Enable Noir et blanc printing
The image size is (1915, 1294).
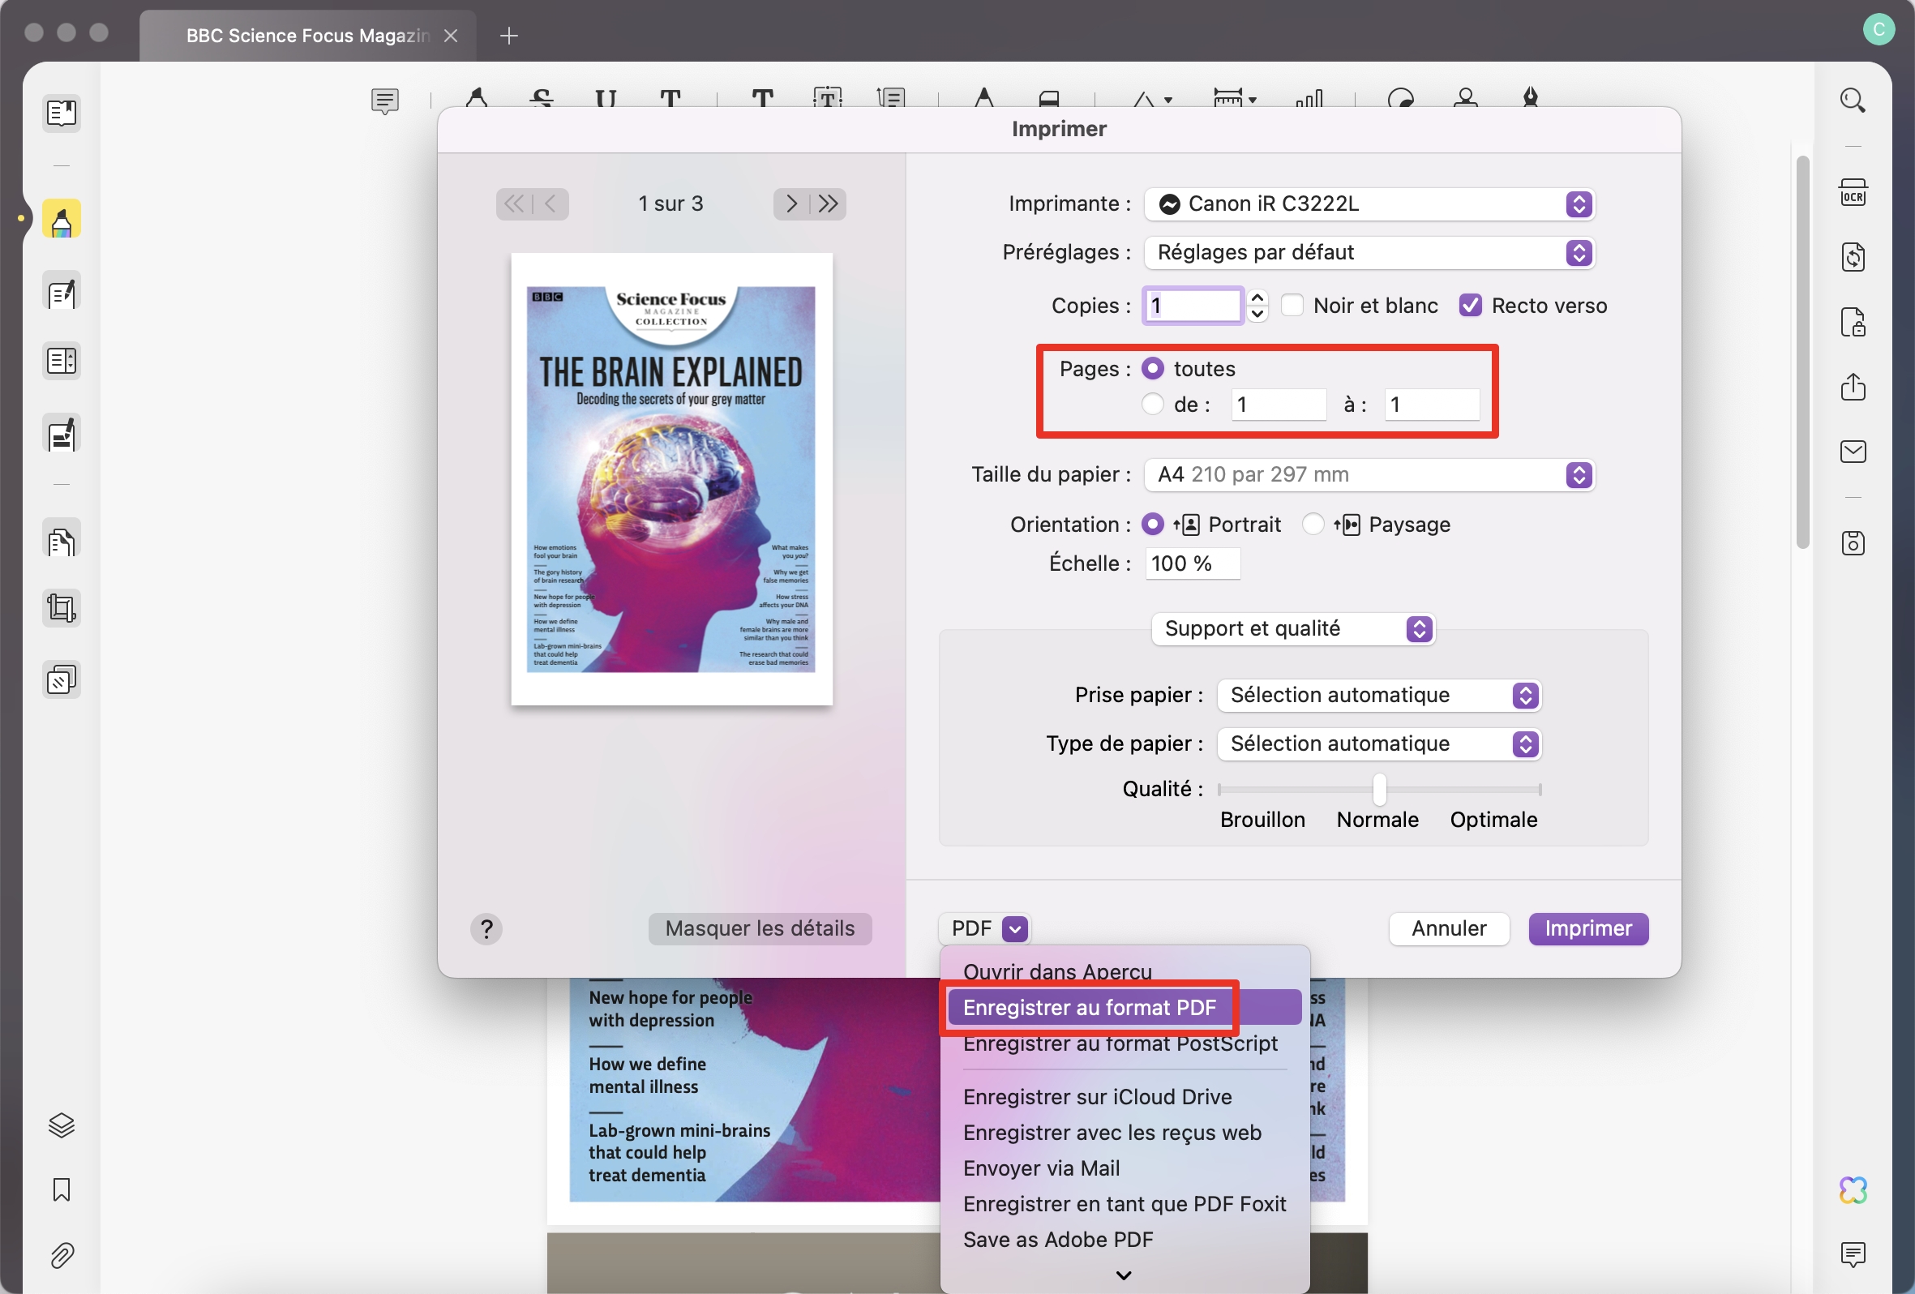click(x=1293, y=305)
